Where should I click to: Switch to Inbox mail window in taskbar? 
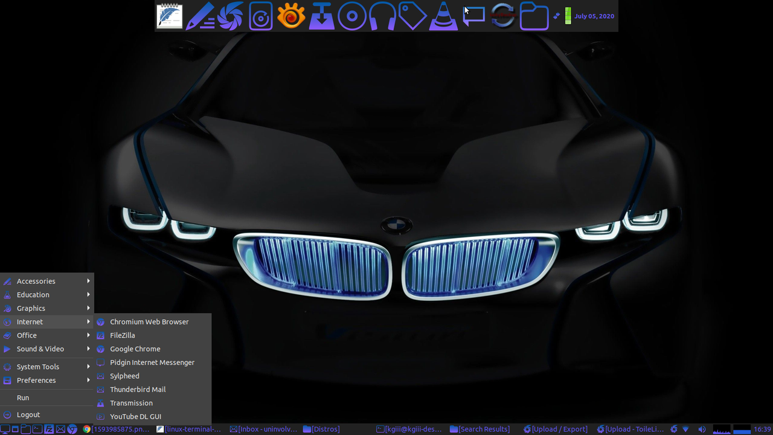click(263, 429)
